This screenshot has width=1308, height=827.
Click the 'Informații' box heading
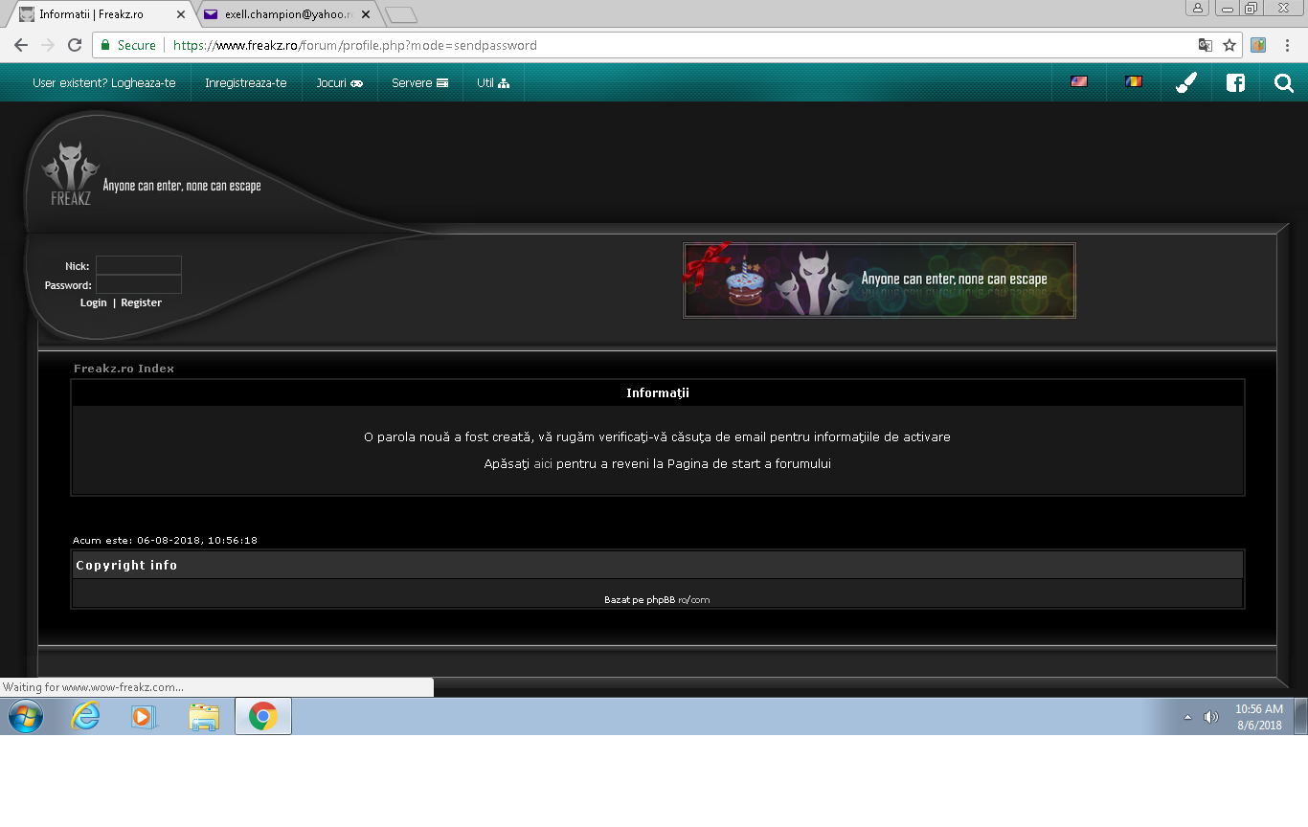[658, 393]
